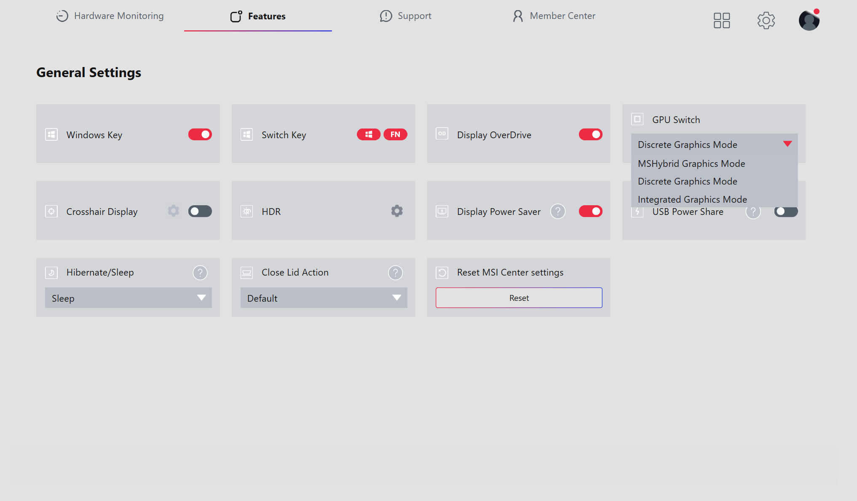Image resolution: width=857 pixels, height=501 pixels.
Task: Click the Display Power Saver monitor icon
Action: [x=442, y=211]
